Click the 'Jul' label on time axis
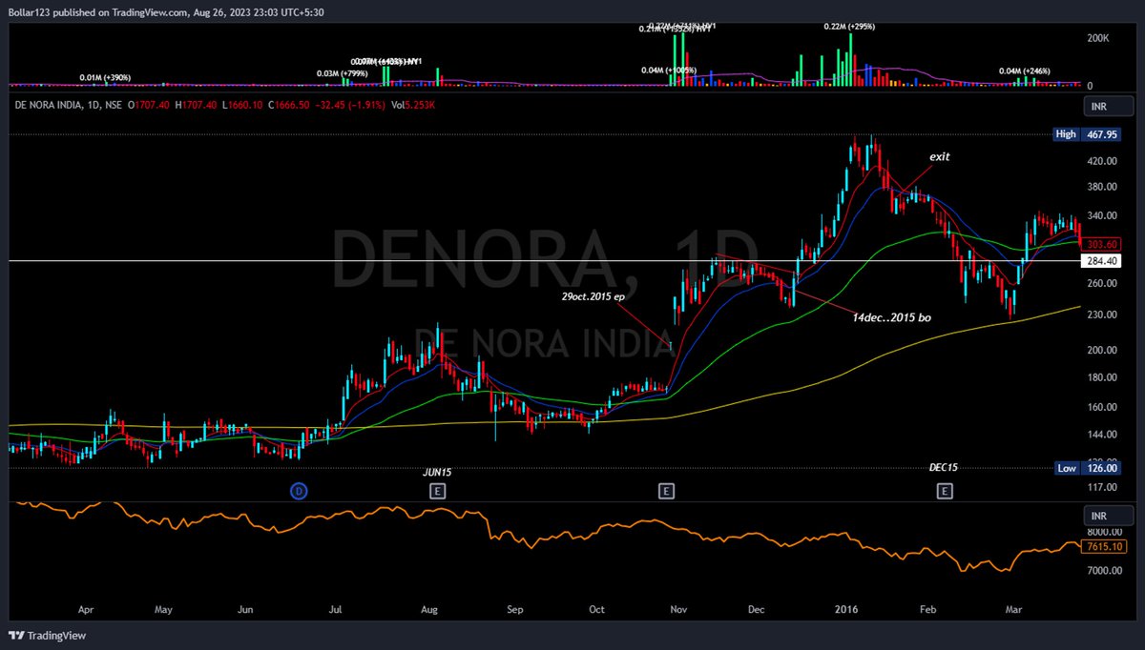Viewport: 1145px width, 650px height. [335, 608]
